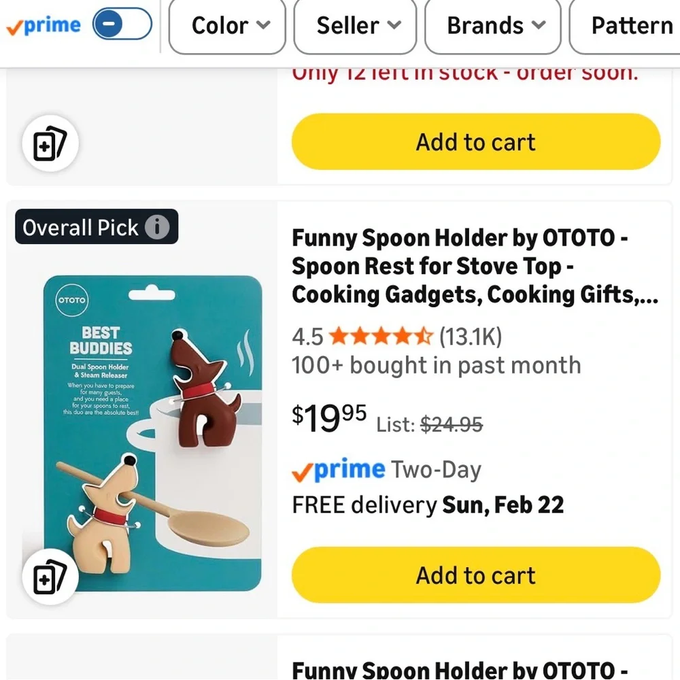
Task: Click the struck-through $24.95 list price
Action: (452, 424)
